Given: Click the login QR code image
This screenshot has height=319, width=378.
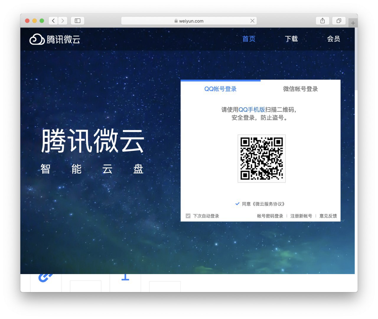Looking at the screenshot, I should 262,158.
